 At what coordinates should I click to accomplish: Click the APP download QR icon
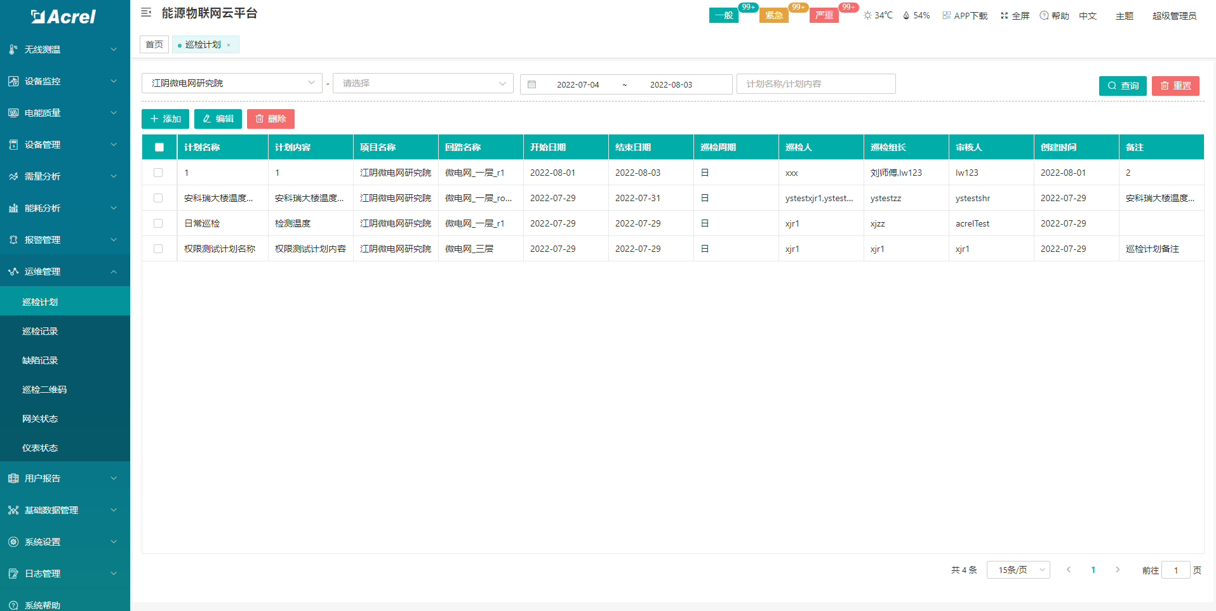[x=946, y=16]
